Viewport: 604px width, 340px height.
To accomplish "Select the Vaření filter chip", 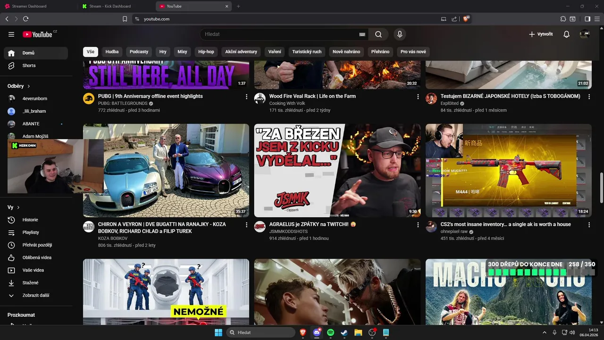I will tap(275, 51).
